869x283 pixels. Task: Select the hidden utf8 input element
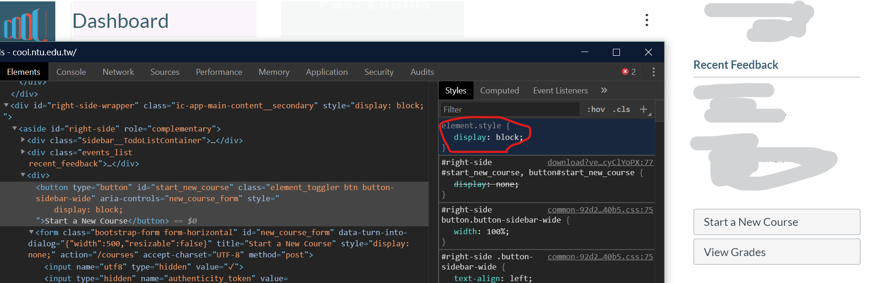pyautogui.click(x=144, y=267)
